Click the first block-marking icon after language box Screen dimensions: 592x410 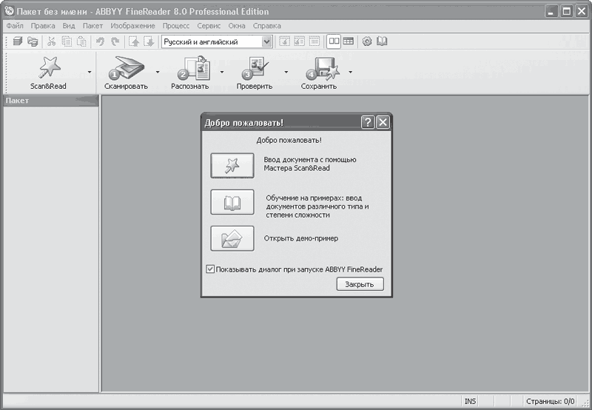(x=284, y=41)
